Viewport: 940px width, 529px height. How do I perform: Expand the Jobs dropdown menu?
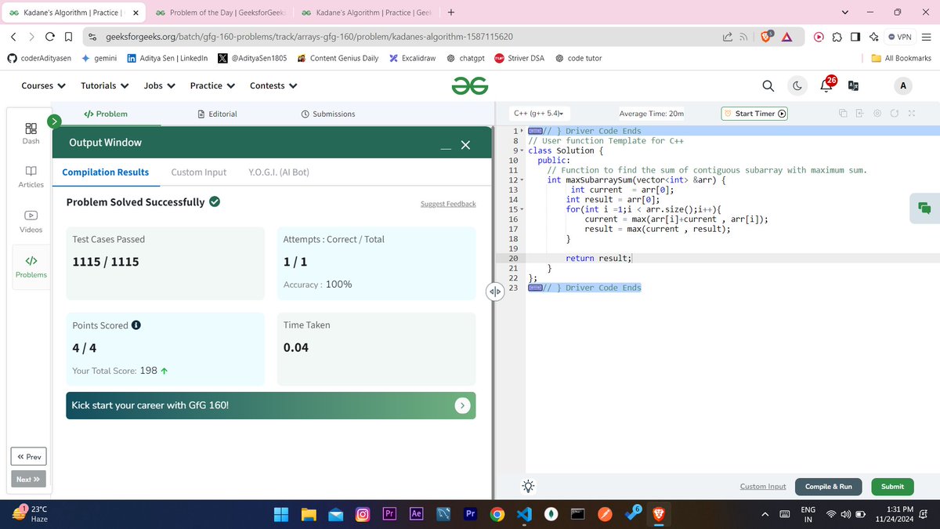click(159, 86)
